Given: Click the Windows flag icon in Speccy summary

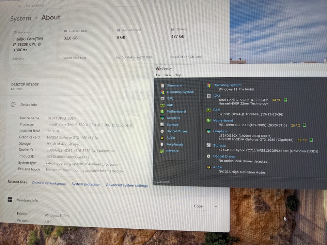Looking at the screenshot, I should pyautogui.click(x=209, y=85).
